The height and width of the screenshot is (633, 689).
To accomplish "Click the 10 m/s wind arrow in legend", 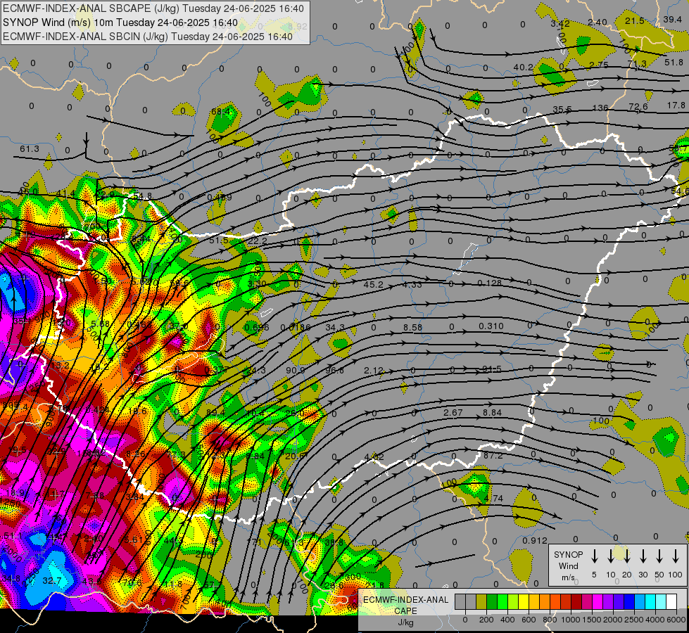I will point(611,556).
